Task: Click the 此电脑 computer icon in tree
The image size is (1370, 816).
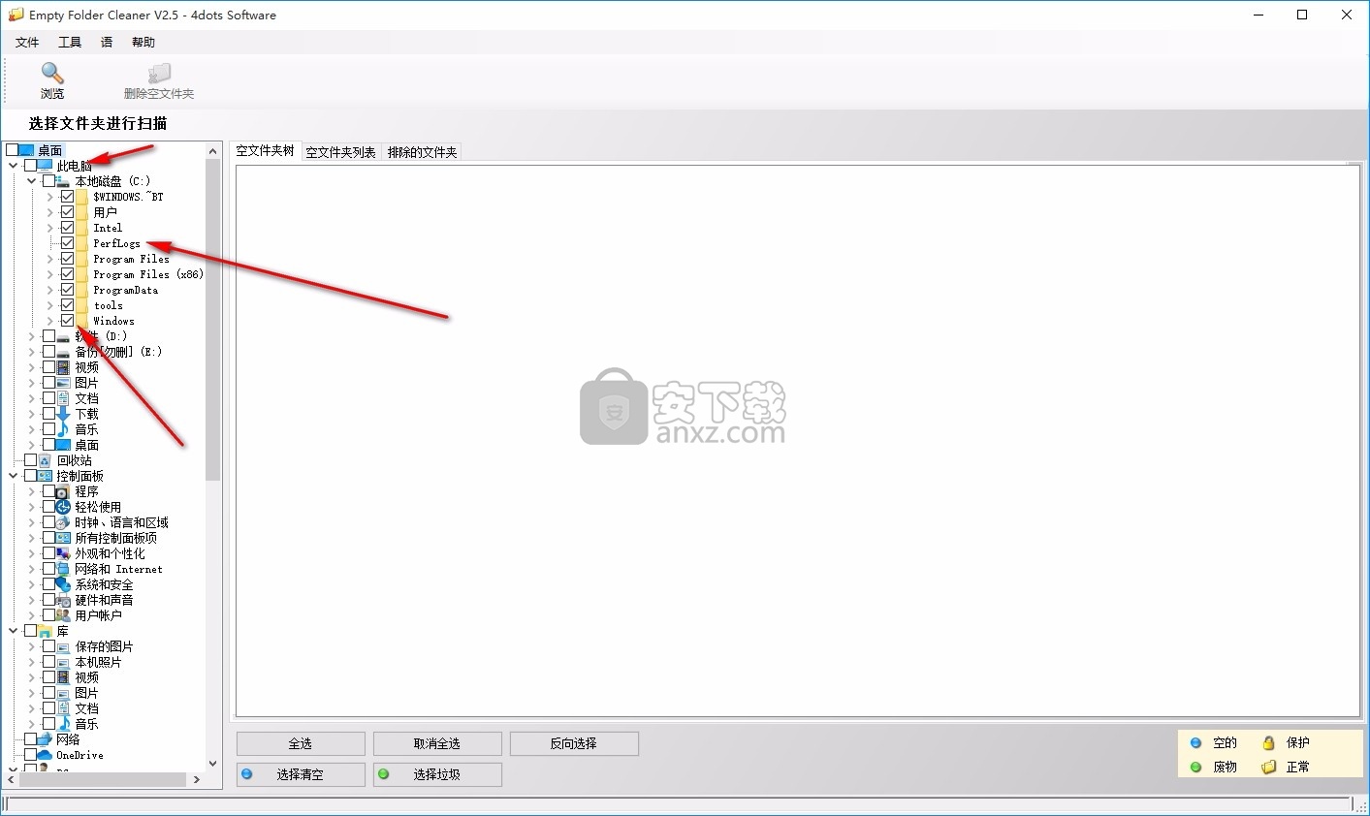Action: 45,166
